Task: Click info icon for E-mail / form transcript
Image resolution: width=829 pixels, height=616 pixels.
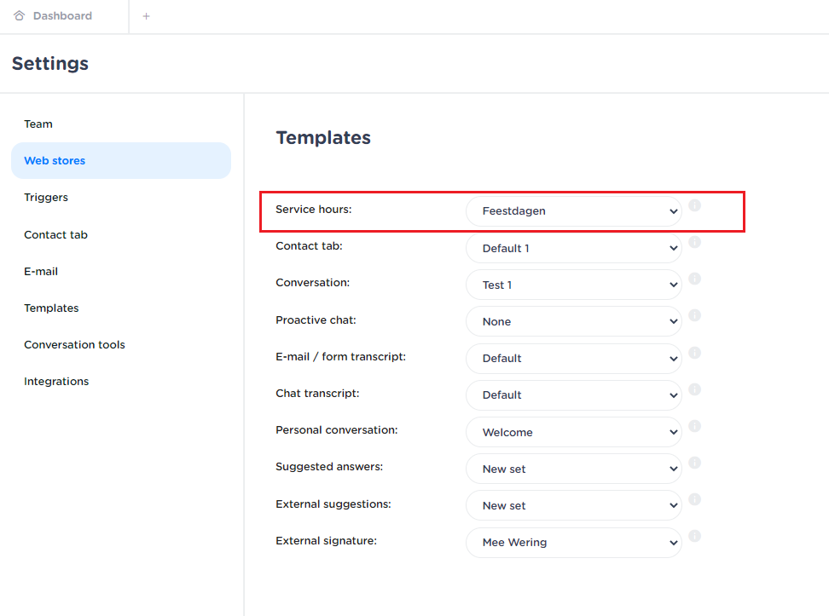Action: (694, 352)
